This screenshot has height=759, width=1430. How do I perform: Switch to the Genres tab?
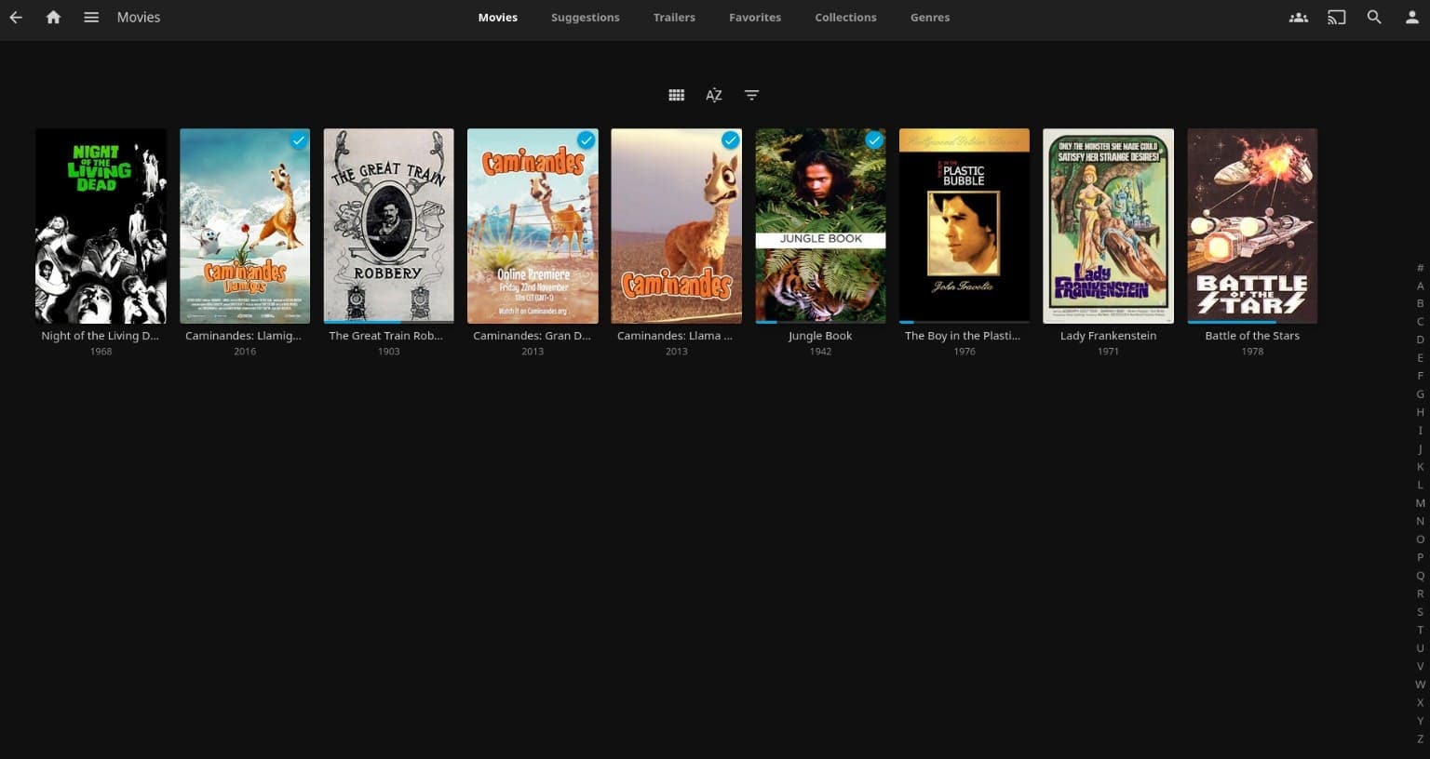930,17
